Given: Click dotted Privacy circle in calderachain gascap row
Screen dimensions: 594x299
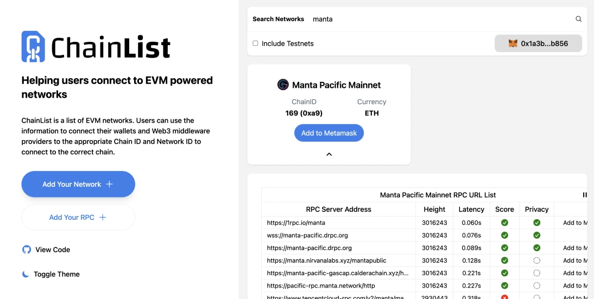Looking at the screenshot, I should point(537,273).
